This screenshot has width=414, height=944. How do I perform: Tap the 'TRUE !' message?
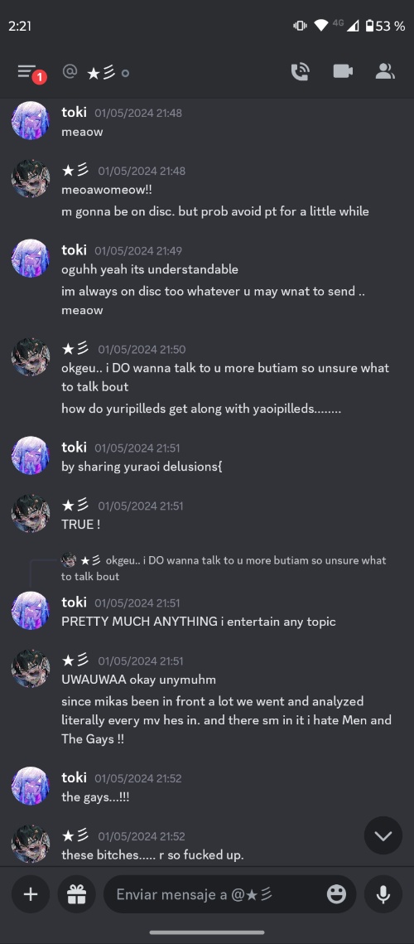(x=80, y=525)
